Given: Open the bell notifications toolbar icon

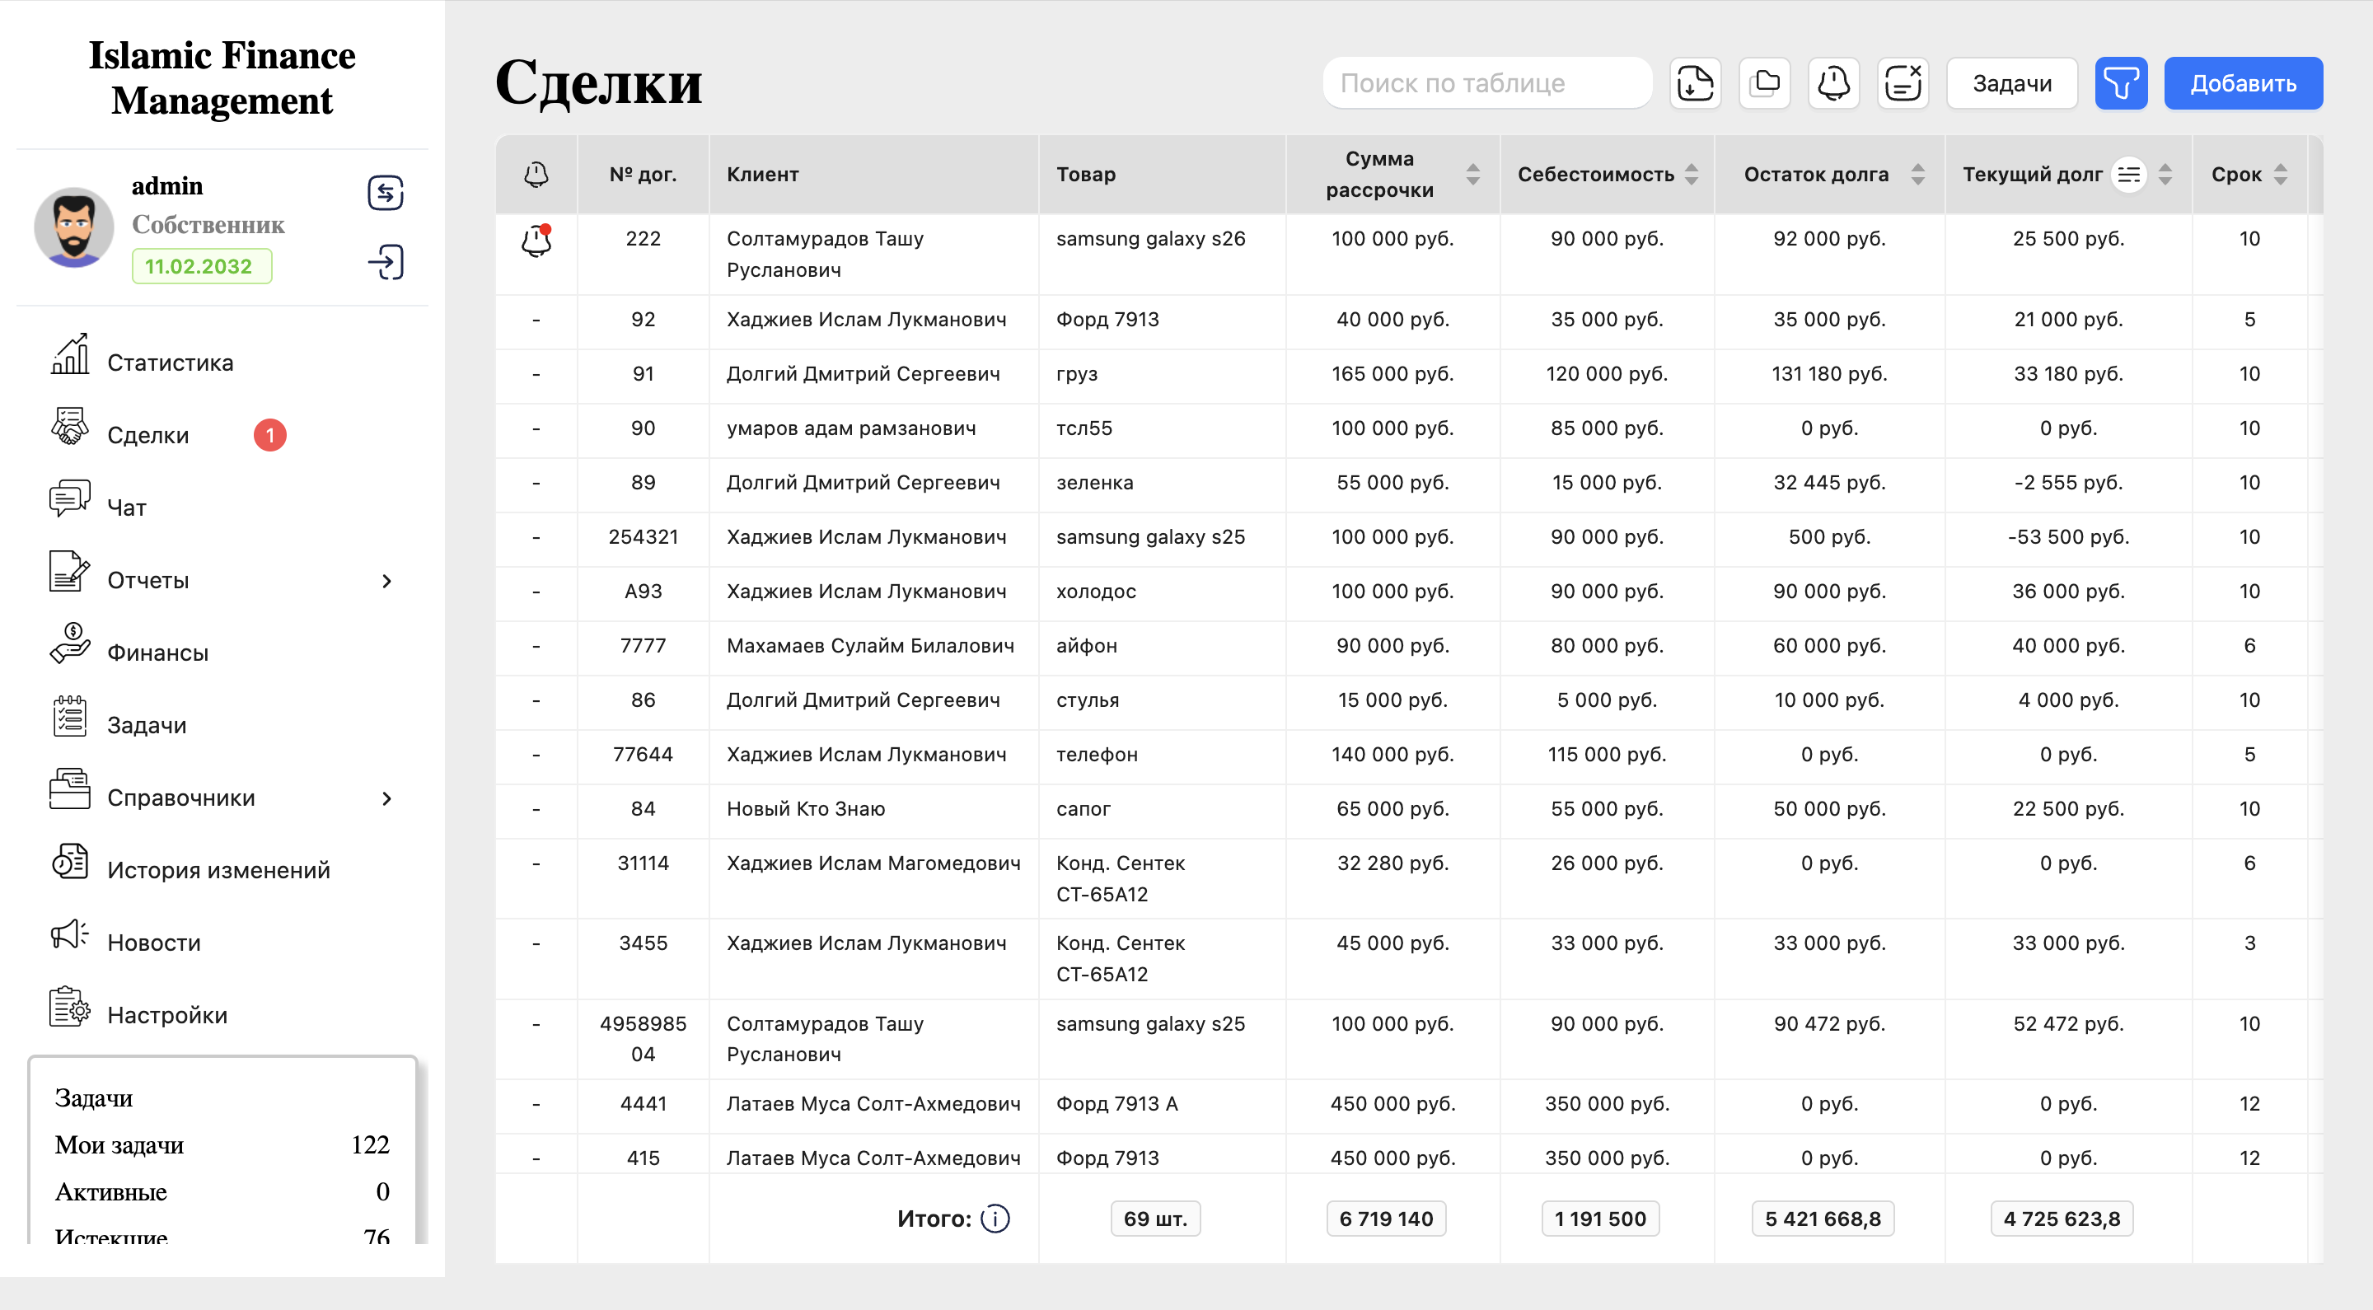Looking at the screenshot, I should point(1832,84).
